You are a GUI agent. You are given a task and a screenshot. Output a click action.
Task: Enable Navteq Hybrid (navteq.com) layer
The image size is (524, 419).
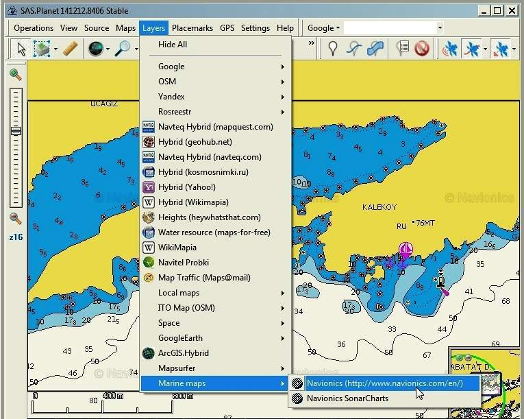(216, 157)
